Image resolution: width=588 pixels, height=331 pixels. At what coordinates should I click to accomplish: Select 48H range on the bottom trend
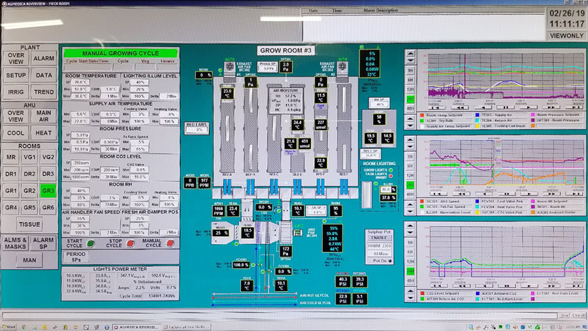point(411,281)
